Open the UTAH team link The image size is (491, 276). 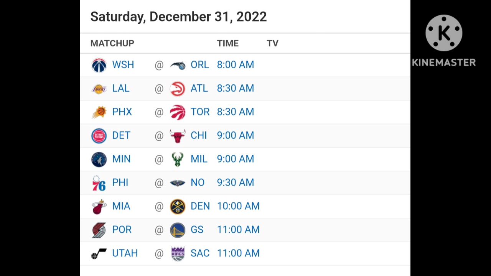[x=125, y=253]
